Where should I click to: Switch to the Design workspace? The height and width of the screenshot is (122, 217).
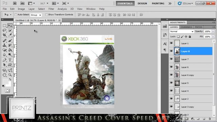[142, 3]
